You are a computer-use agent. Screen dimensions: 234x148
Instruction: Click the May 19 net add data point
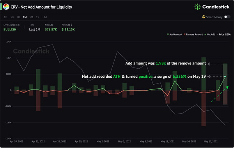pos(225,77)
